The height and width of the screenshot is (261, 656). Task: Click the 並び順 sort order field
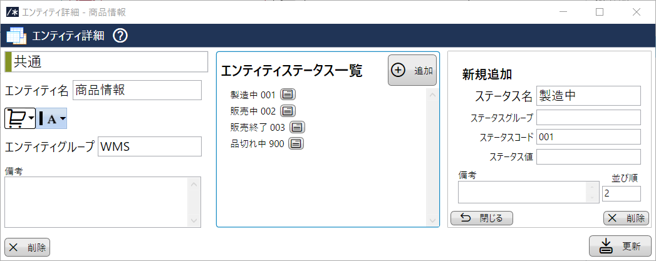click(x=620, y=193)
